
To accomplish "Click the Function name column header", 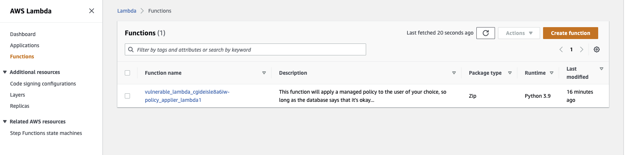I will [163, 73].
